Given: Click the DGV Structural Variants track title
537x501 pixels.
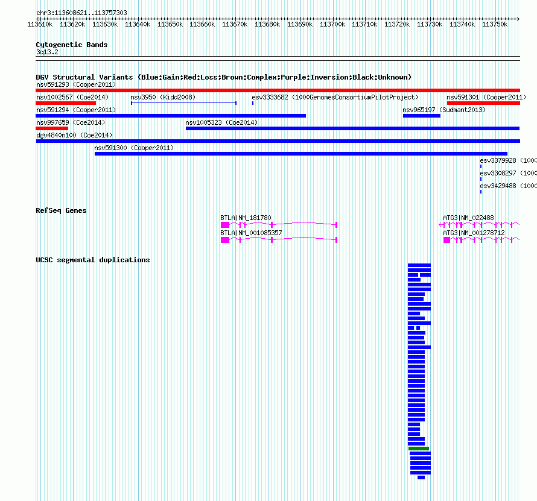Looking at the screenshot, I should 223,77.
